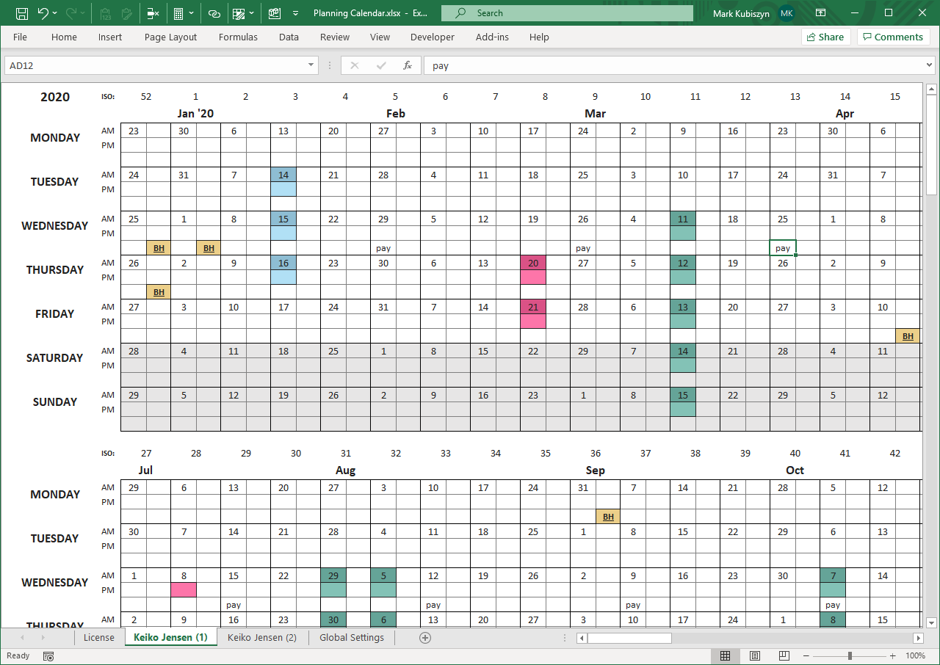This screenshot has height=665, width=940.
Task: Select Normal view in status bar
Action: pyautogui.click(x=725, y=656)
